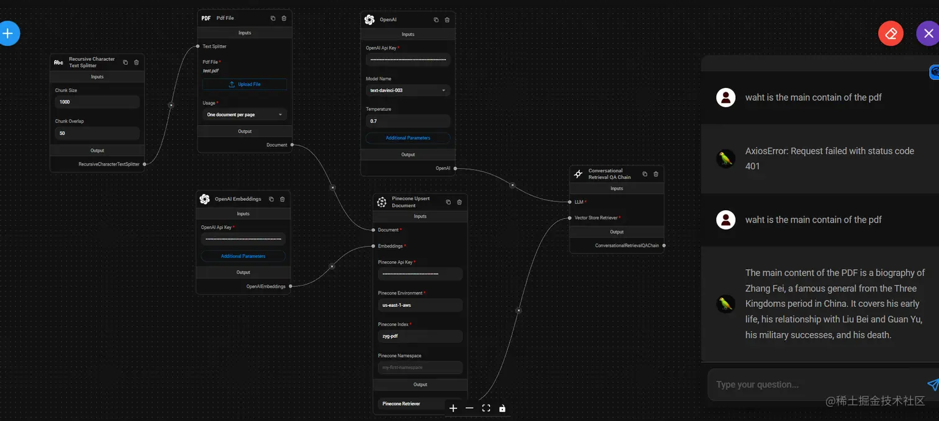Click the OpenAIEmbeddings output handle
Image resolution: width=939 pixels, height=421 pixels.
(x=290, y=286)
